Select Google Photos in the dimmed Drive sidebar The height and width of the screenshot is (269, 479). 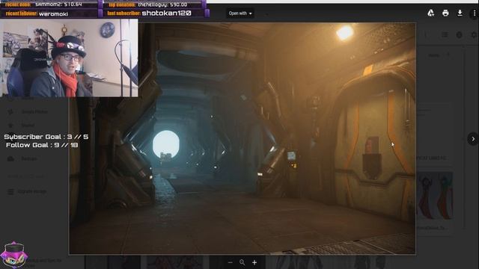point(28,111)
